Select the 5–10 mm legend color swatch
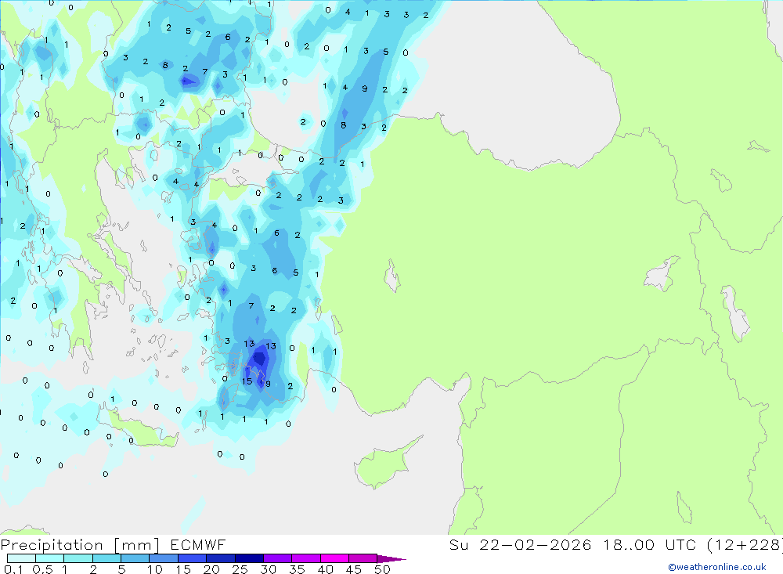Screen dimensions: 783x574 click(x=135, y=558)
